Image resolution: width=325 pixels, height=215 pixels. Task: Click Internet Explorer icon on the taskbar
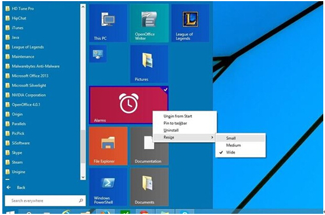(66, 212)
